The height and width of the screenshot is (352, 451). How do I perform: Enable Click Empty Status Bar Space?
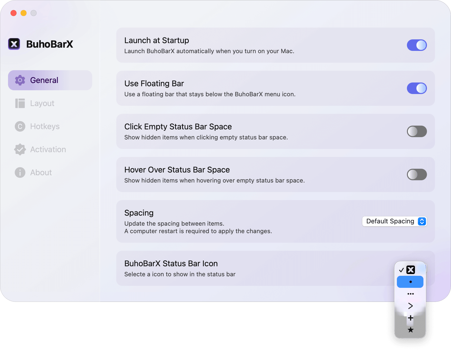(417, 131)
